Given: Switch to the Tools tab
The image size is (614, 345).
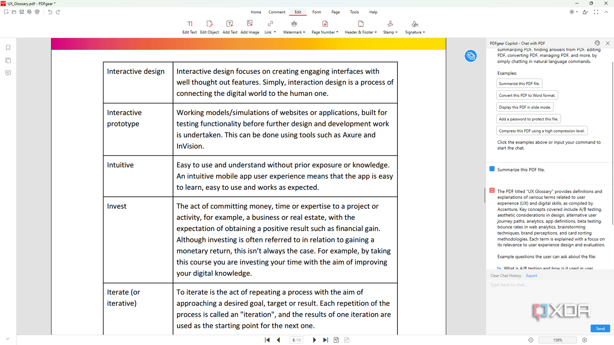Looking at the screenshot, I should pyautogui.click(x=354, y=12).
